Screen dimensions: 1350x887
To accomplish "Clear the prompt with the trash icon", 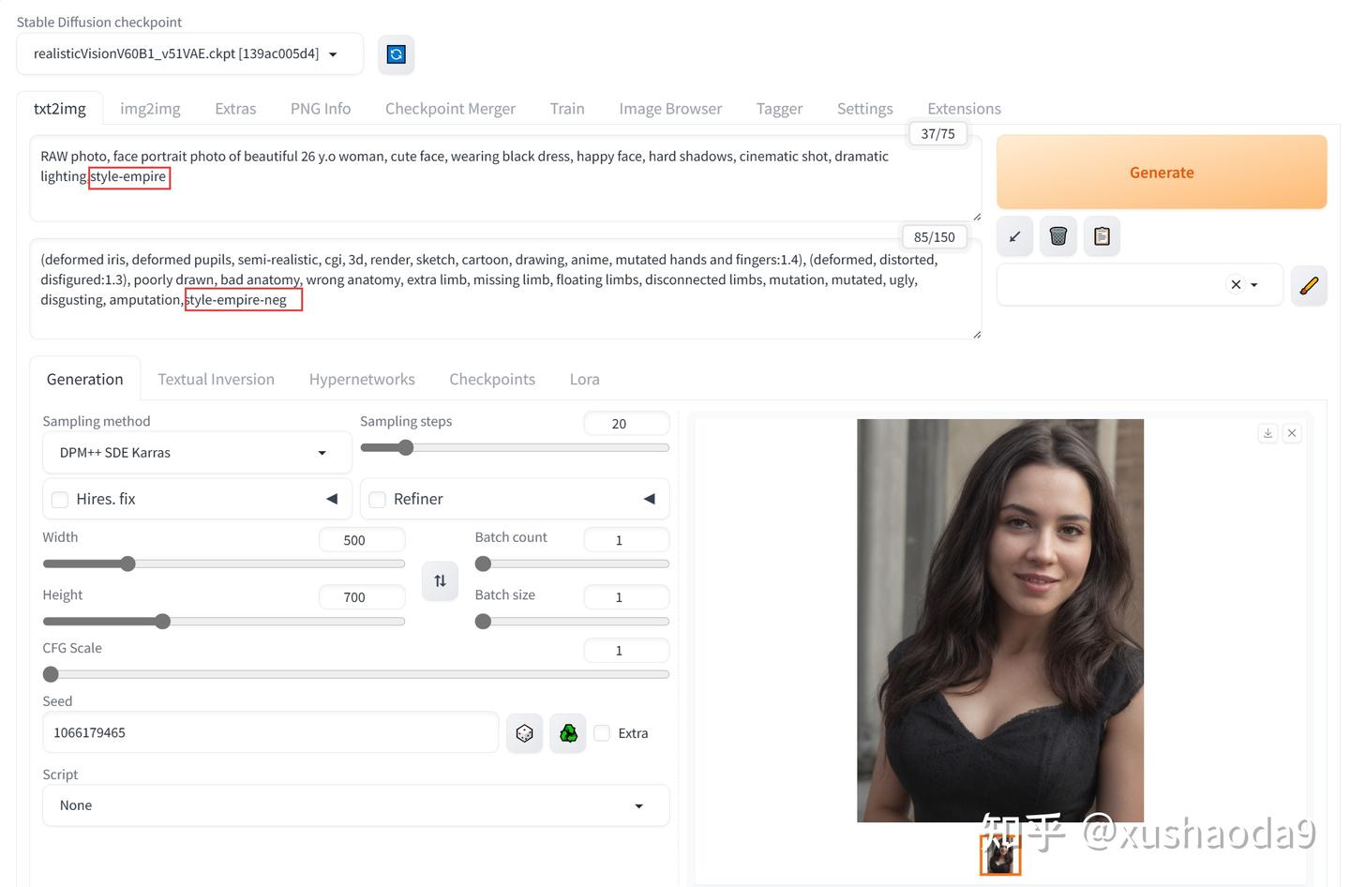I will tap(1058, 236).
